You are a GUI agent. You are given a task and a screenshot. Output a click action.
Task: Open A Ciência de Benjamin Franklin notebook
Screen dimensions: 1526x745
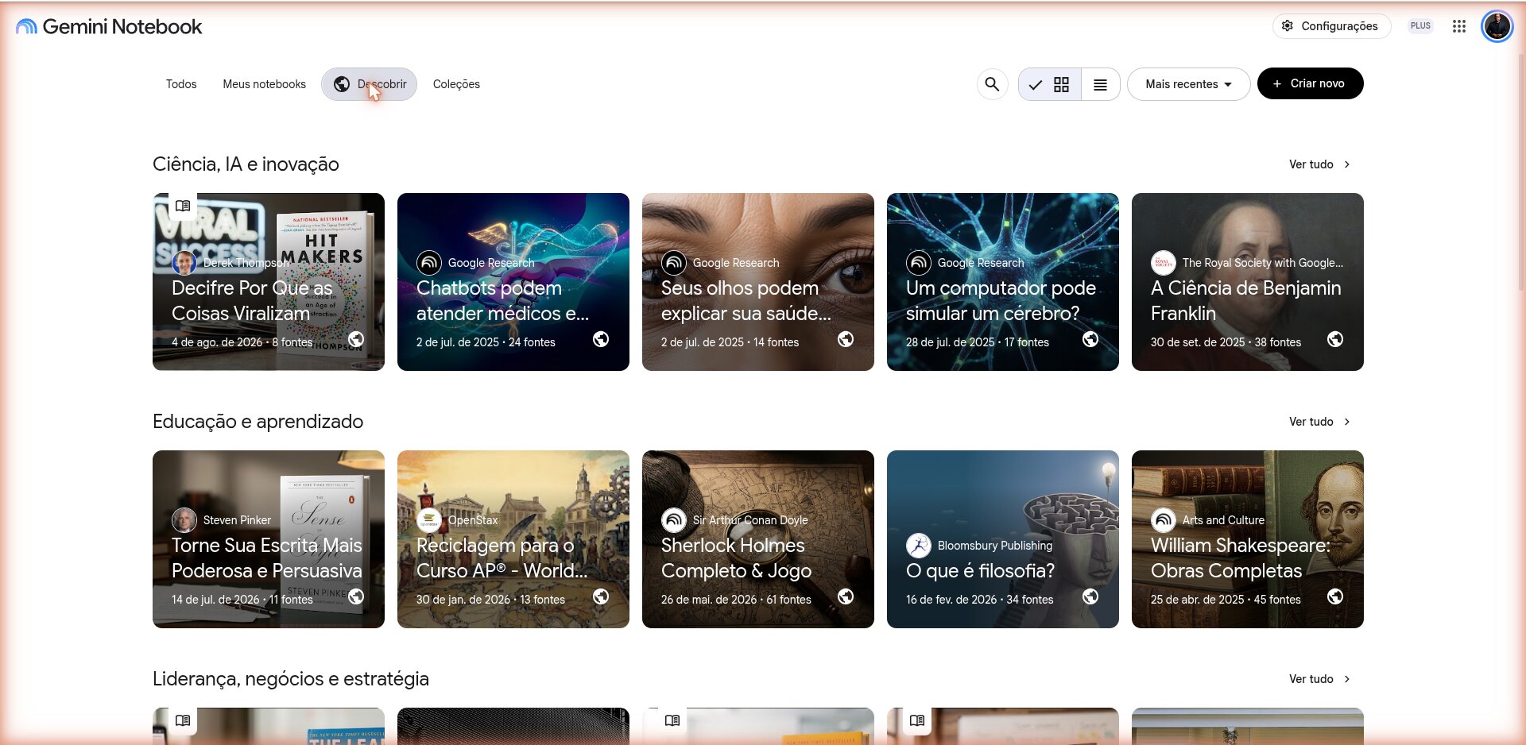[x=1248, y=282]
